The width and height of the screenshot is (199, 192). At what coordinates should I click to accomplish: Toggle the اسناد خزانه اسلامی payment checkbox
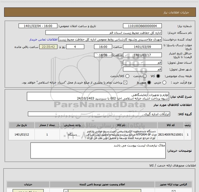click(x=125, y=82)
